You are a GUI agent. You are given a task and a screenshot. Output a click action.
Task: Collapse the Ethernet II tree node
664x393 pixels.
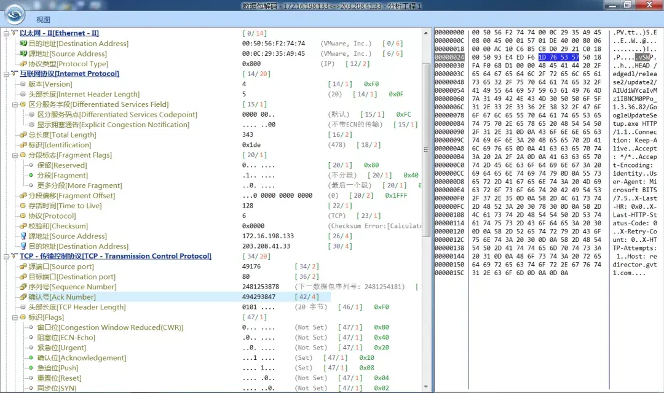click(6, 33)
